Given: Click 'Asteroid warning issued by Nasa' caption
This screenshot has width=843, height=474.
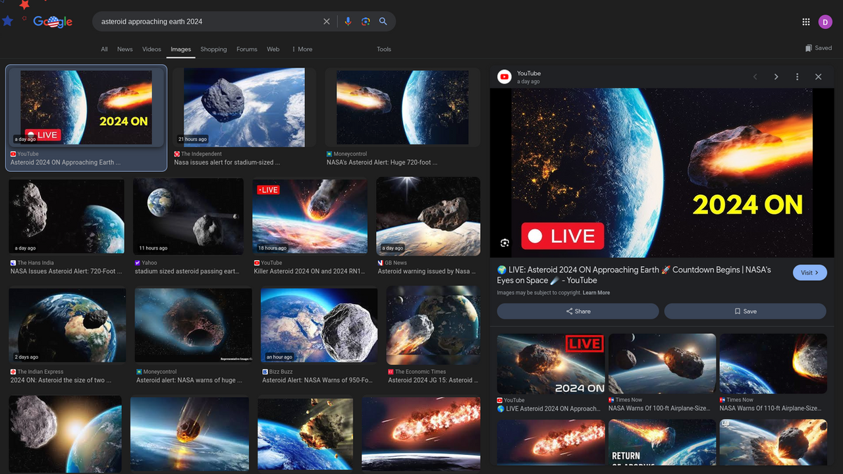Looking at the screenshot, I should click(x=427, y=271).
